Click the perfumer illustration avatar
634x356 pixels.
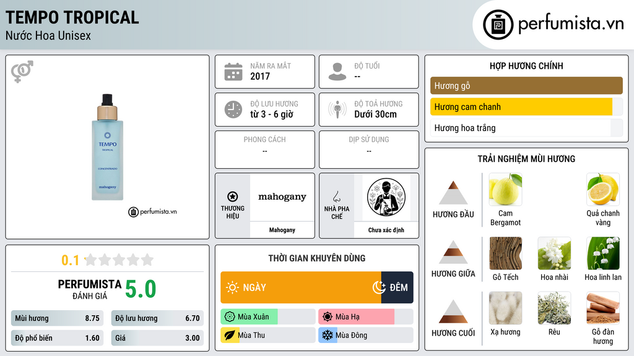click(386, 197)
